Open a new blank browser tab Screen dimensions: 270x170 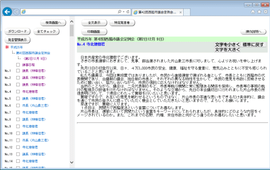[x=187, y=12]
